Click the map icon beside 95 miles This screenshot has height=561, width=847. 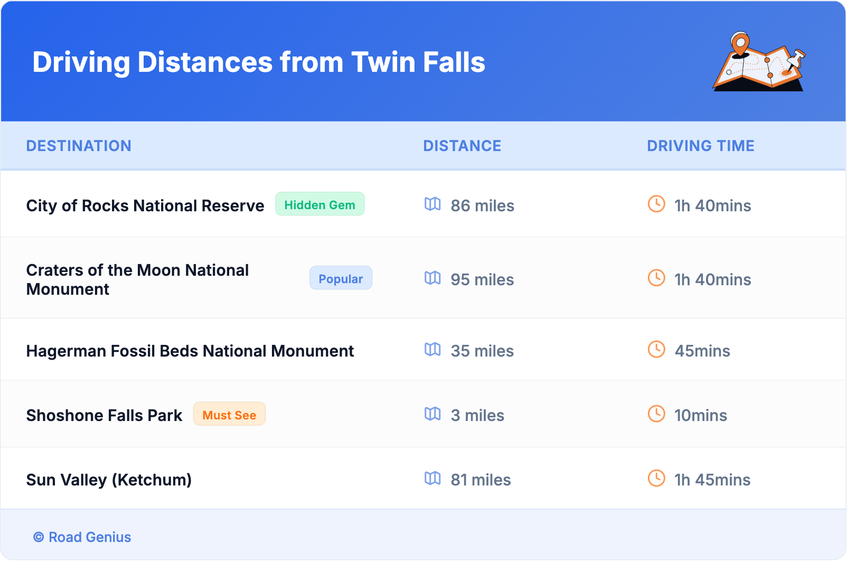432,278
